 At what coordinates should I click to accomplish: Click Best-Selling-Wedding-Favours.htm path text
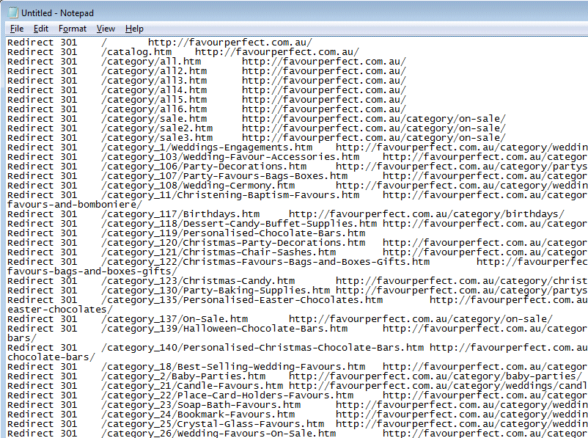pyautogui.click(x=271, y=367)
